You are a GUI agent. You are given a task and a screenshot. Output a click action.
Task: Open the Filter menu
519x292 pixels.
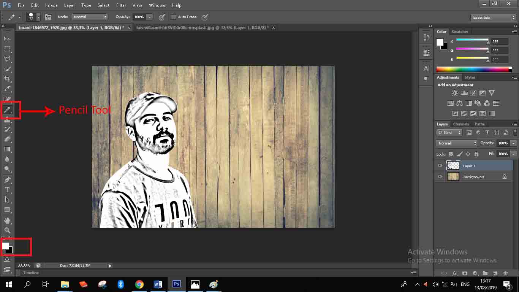click(x=121, y=5)
